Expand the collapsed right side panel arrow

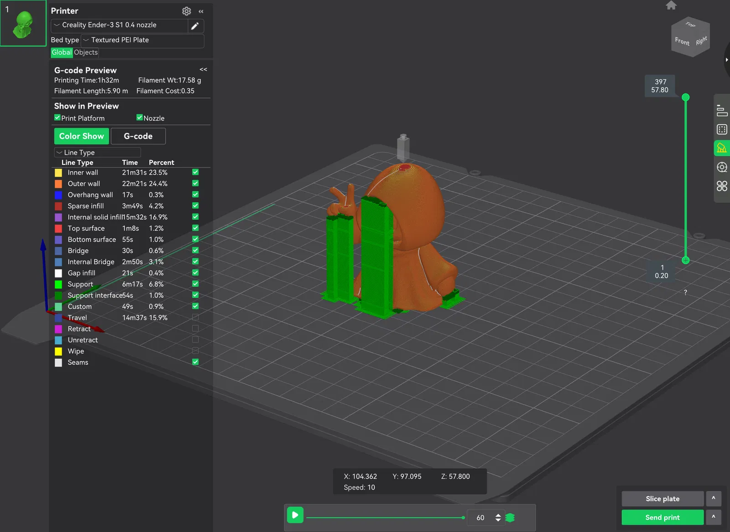(727, 60)
